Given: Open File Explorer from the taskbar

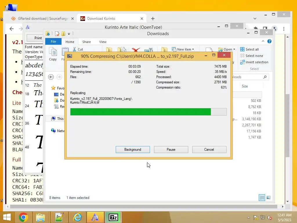Looking at the screenshot, I should click(41, 217).
